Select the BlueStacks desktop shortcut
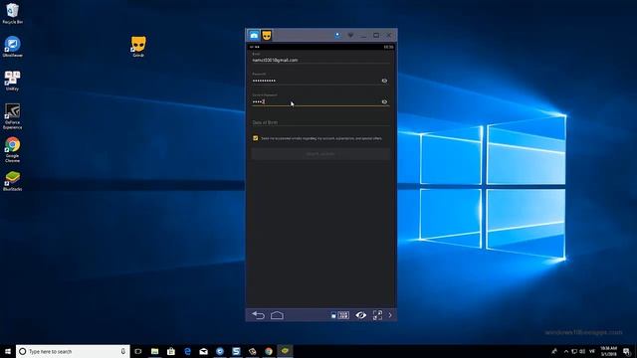Viewport: 637px width, 358px height. pyautogui.click(x=13, y=181)
